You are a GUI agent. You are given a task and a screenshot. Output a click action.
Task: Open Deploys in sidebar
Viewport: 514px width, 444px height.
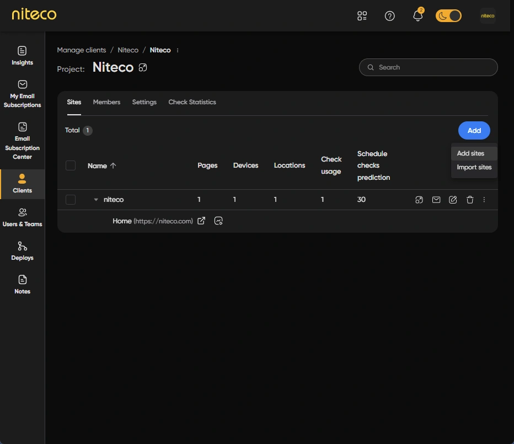click(22, 251)
